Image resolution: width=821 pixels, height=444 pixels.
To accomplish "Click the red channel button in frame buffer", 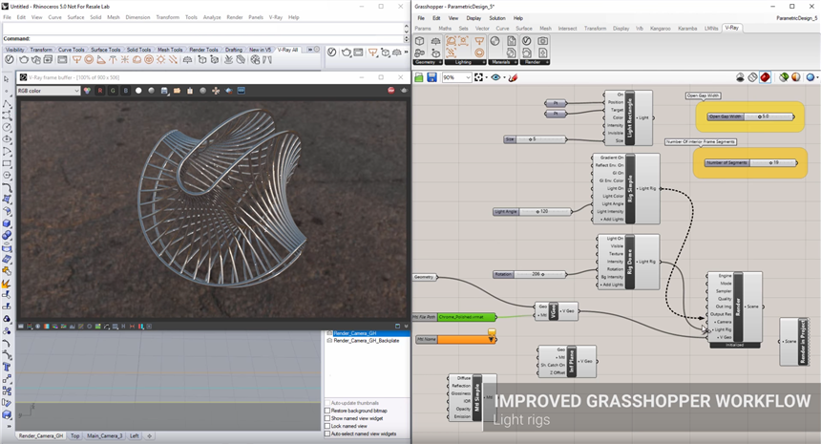I will pos(99,91).
